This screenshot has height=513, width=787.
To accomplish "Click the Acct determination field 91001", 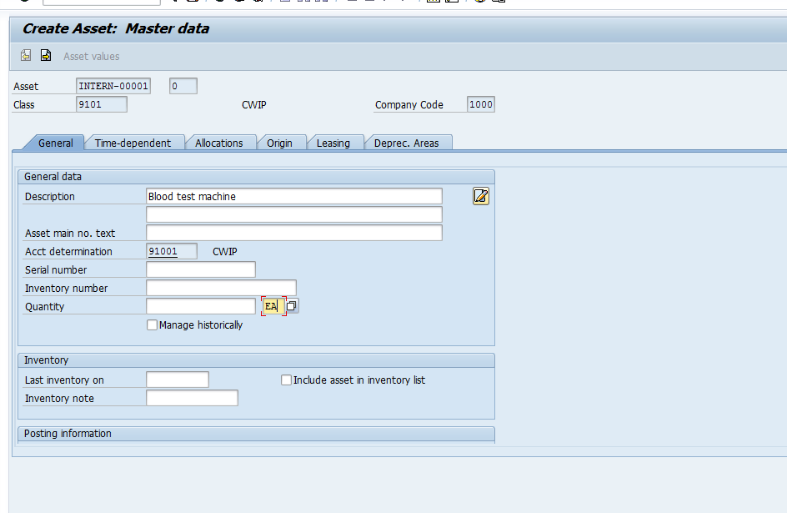I will pyautogui.click(x=172, y=251).
